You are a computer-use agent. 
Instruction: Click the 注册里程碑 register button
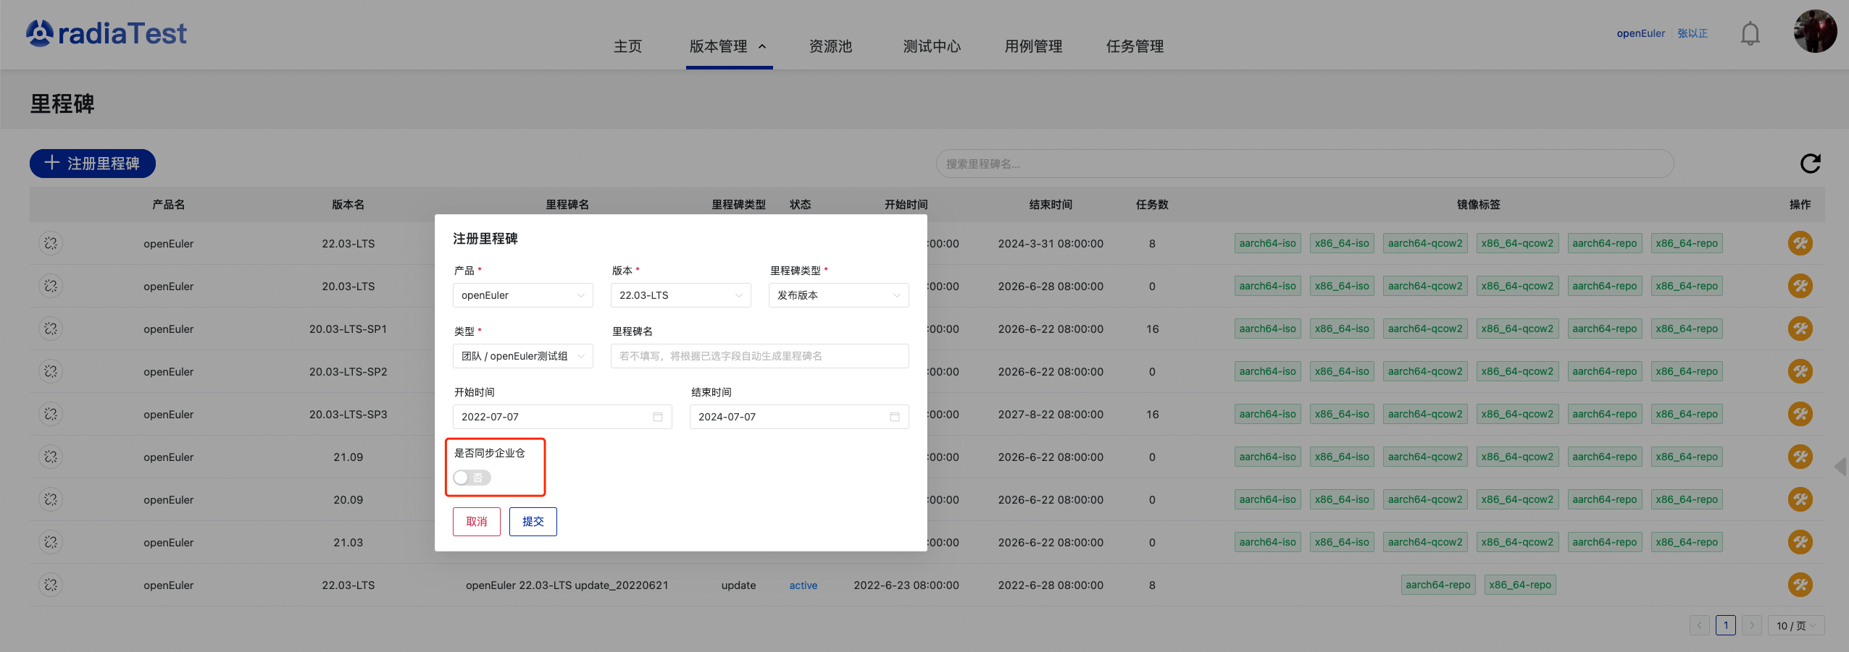point(93,164)
